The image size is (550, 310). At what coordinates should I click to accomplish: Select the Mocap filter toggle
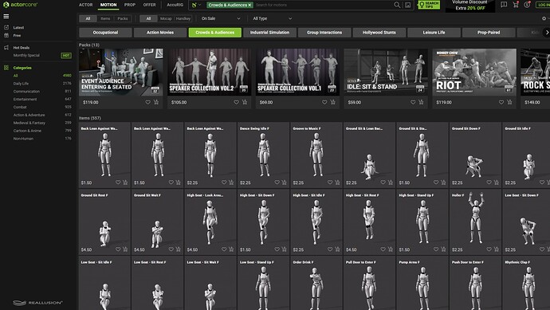tap(166, 18)
